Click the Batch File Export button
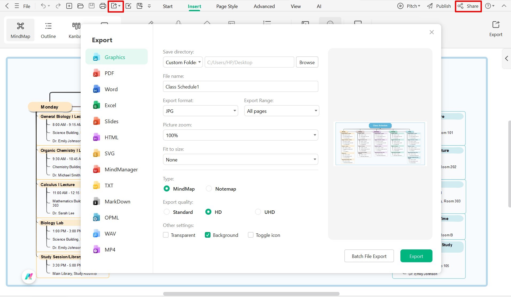 coord(369,256)
